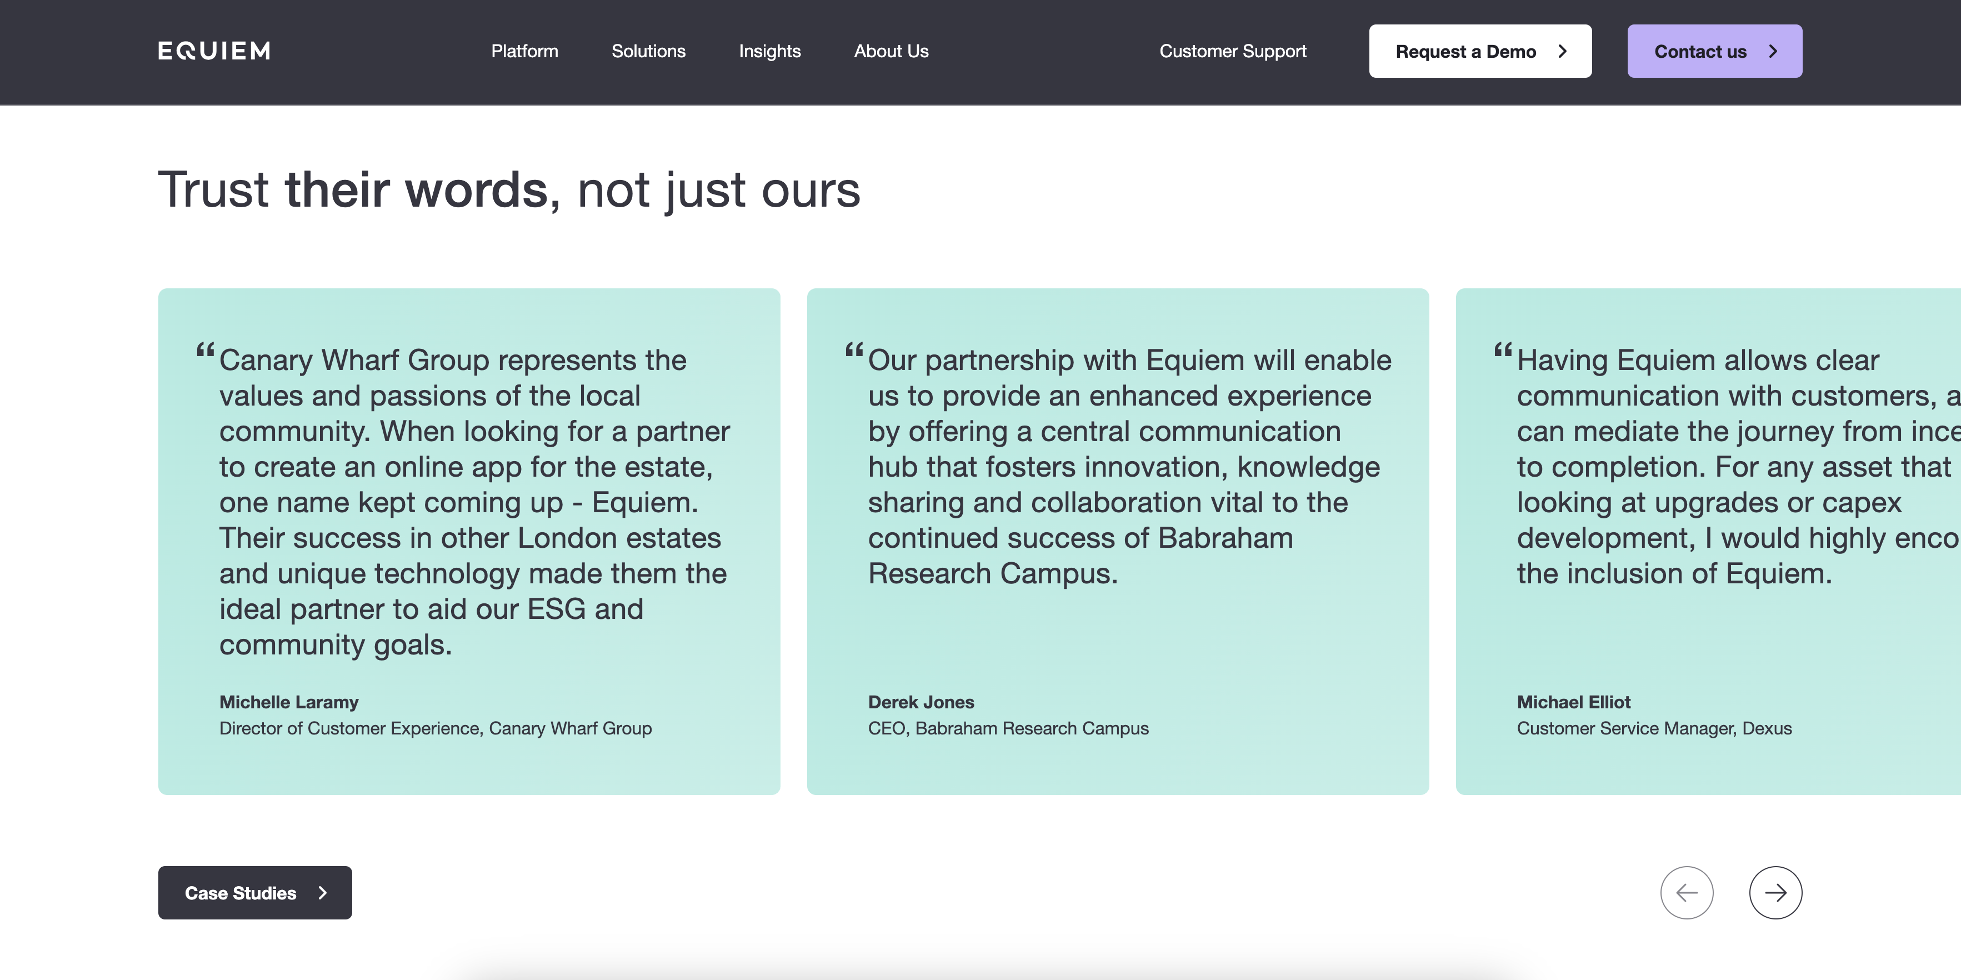Click the quote mark on the Babraham testimonial

click(853, 351)
